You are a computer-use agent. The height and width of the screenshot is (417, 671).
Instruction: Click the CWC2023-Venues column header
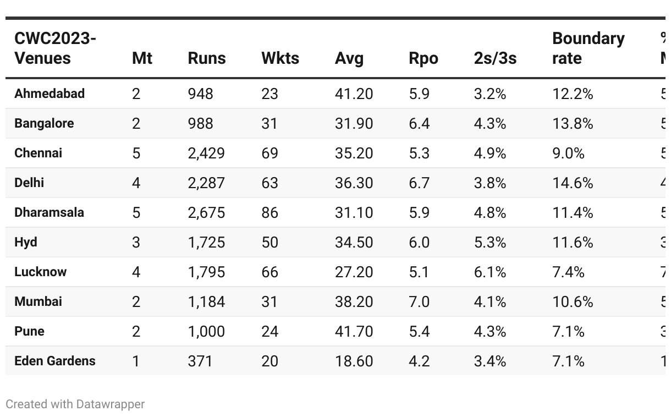coord(55,48)
